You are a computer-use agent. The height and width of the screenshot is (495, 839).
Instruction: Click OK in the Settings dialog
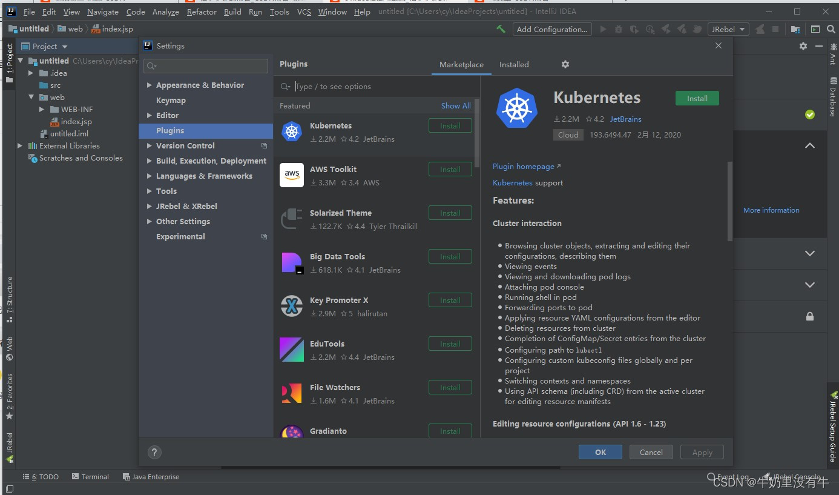(x=600, y=452)
